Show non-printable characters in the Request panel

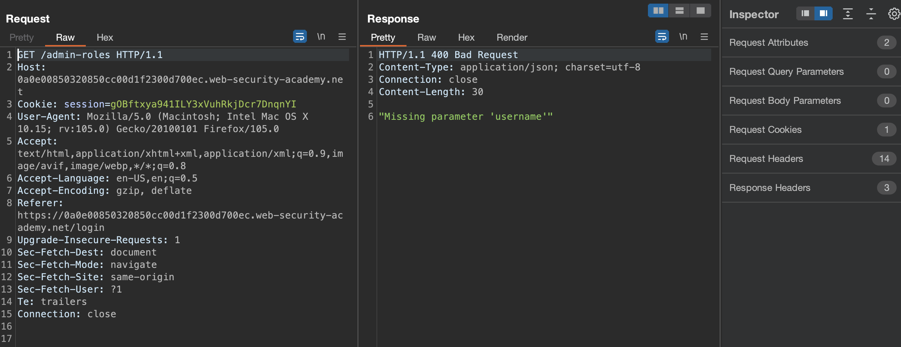[321, 37]
